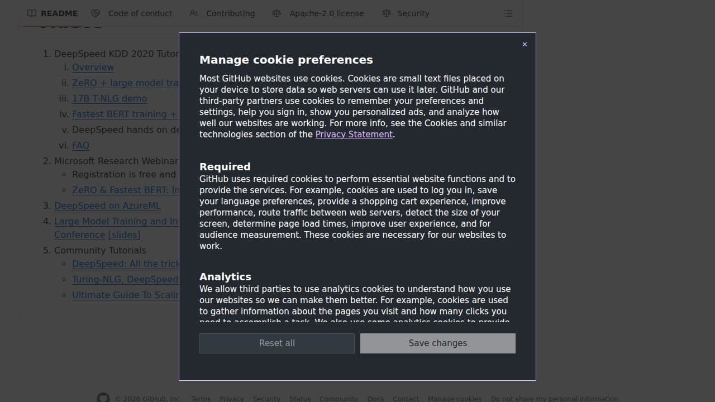Click the 'DeepSpeed KDD 2020 Tutor' list item text

(x=116, y=54)
